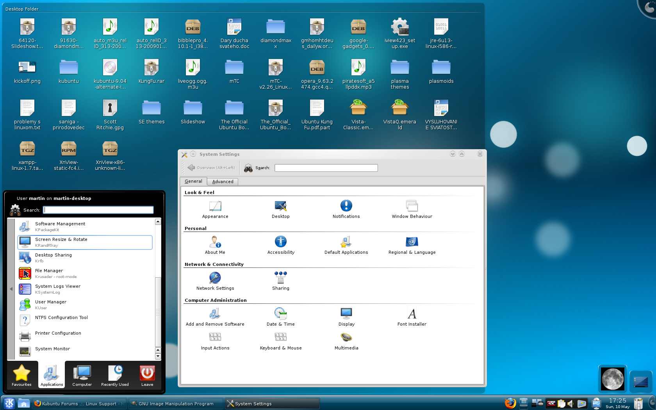Click the launcher menu search box
The width and height of the screenshot is (656, 410).
point(98,210)
